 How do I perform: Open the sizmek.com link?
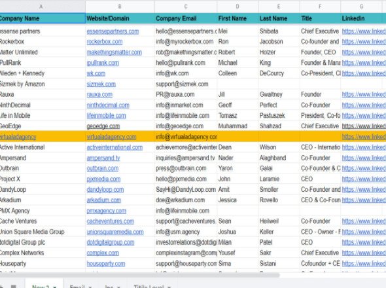101,84
